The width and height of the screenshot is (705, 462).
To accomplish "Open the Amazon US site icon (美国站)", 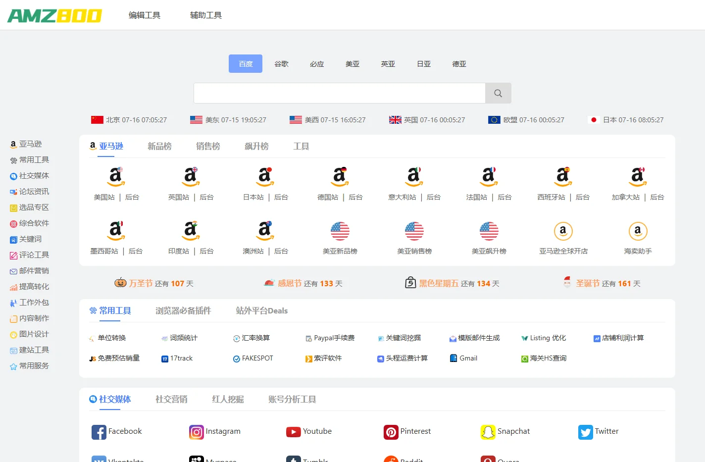I will click(x=116, y=177).
